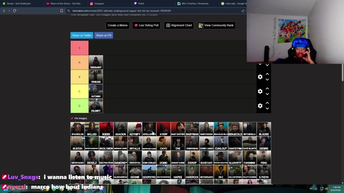Switch to Stream - Kick Dashboard tab

click(x=19, y=3)
